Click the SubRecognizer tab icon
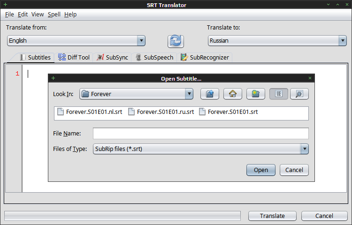 pos(184,57)
